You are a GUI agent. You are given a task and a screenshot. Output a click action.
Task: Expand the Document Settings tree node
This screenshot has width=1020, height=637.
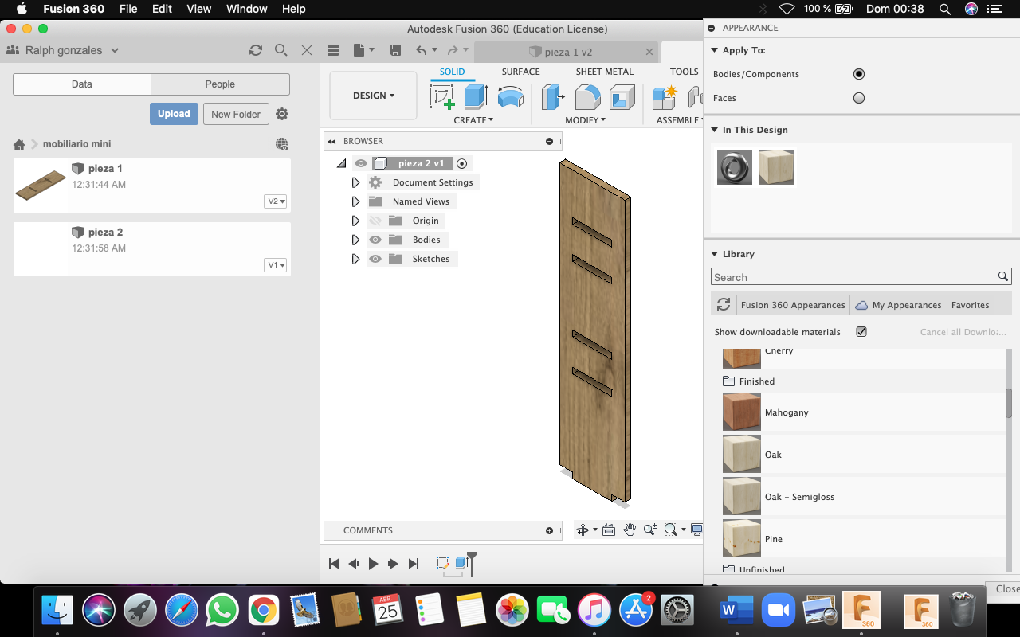(356, 182)
